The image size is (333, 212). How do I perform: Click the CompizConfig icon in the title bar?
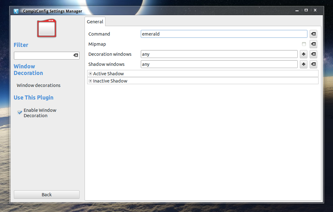(16, 11)
